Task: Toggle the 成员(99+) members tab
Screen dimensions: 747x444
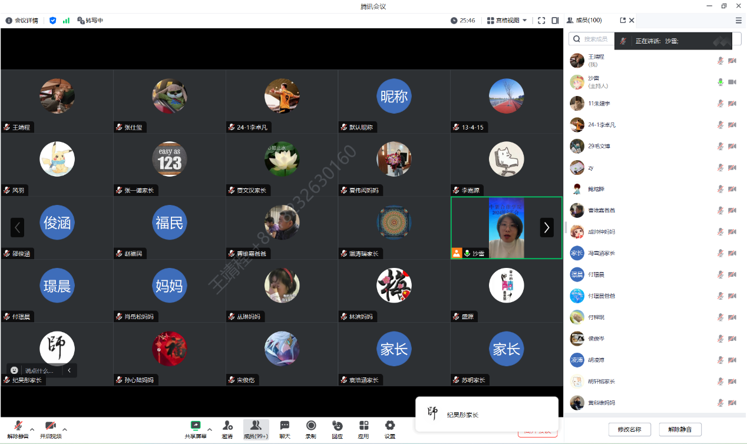Action: (x=256, y=426)
